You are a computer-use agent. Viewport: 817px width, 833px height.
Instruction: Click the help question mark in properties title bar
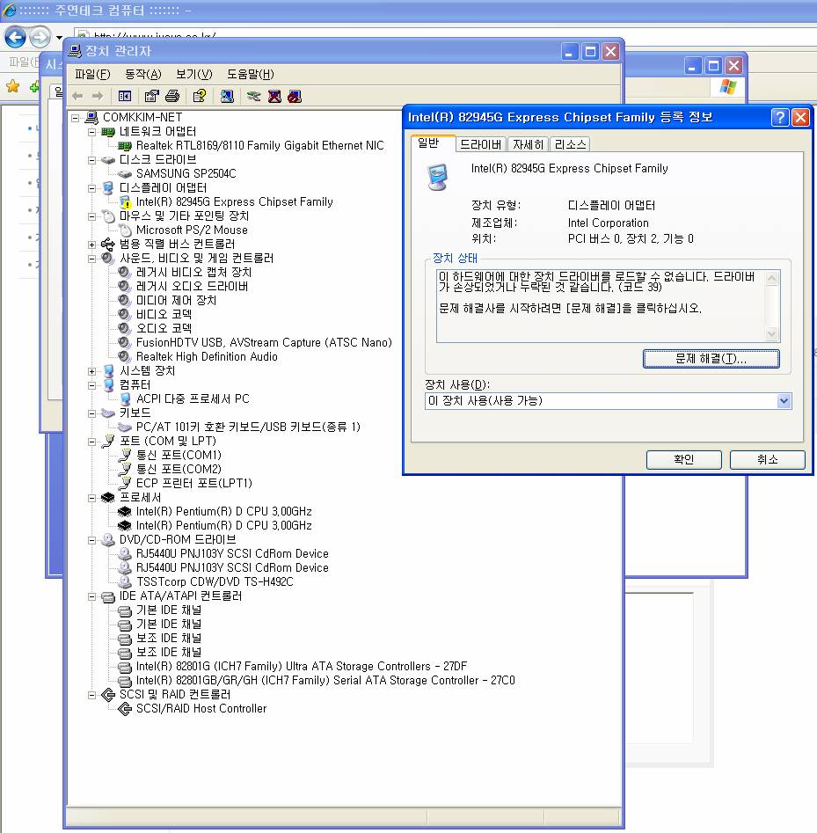click(780, 117)
